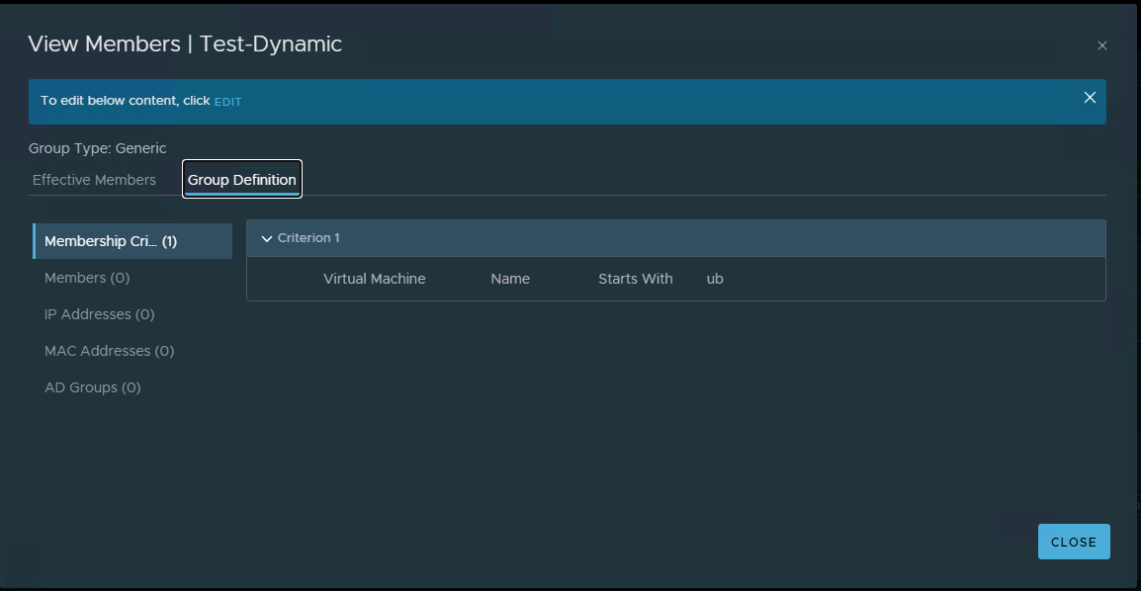Click the criterion value "ub"
This screenshot has width=1141, height=591.
pyautogui.click(x=715, y=279)
